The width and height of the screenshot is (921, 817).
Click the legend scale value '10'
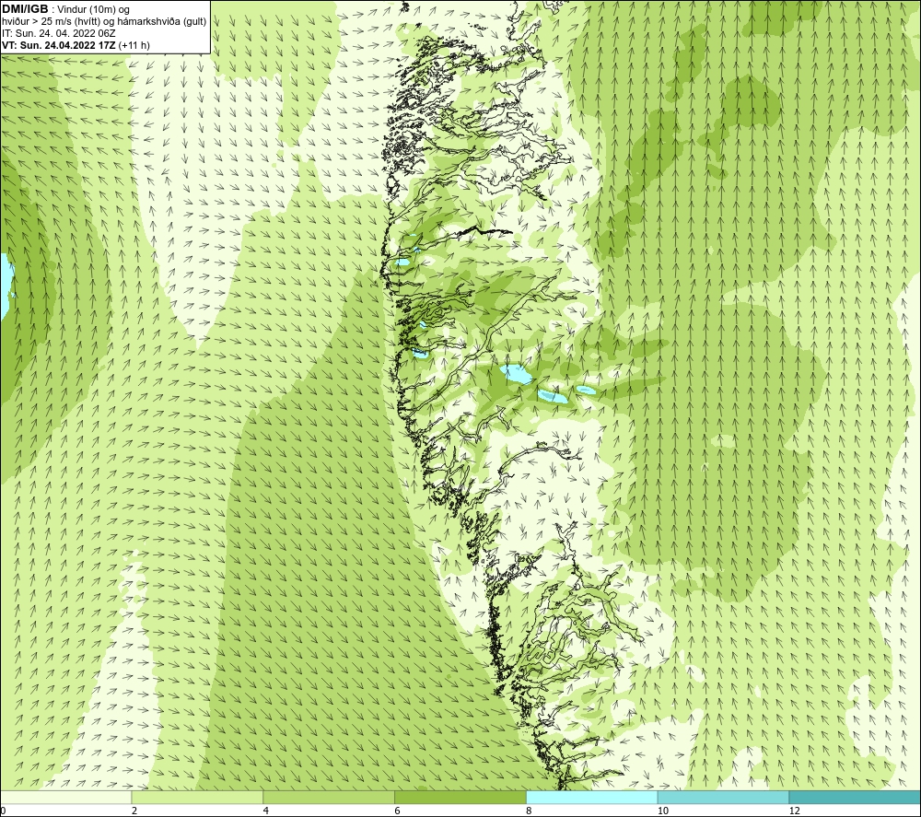click(662, 811)
